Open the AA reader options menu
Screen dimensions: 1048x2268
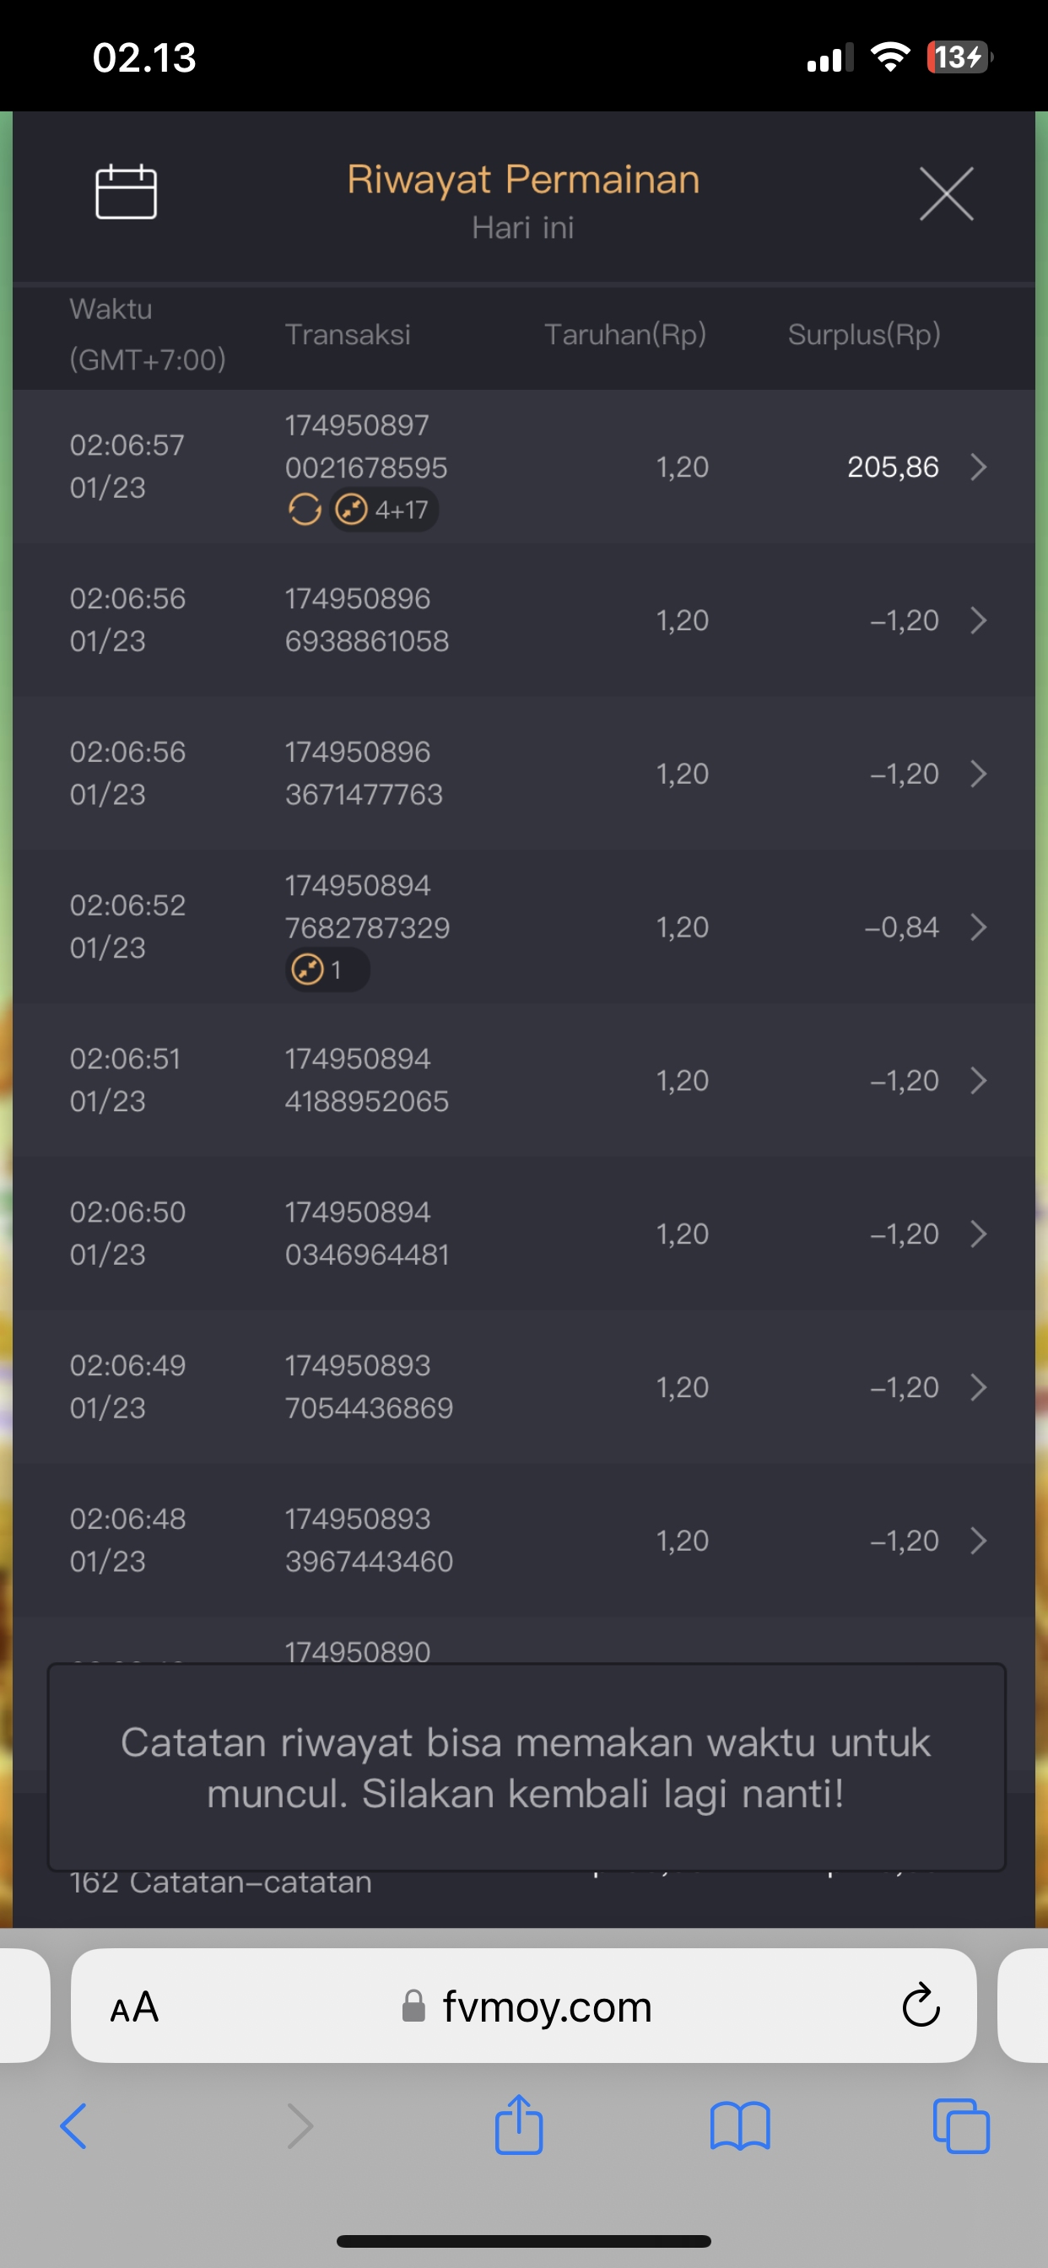click(x=135, y=2007)
